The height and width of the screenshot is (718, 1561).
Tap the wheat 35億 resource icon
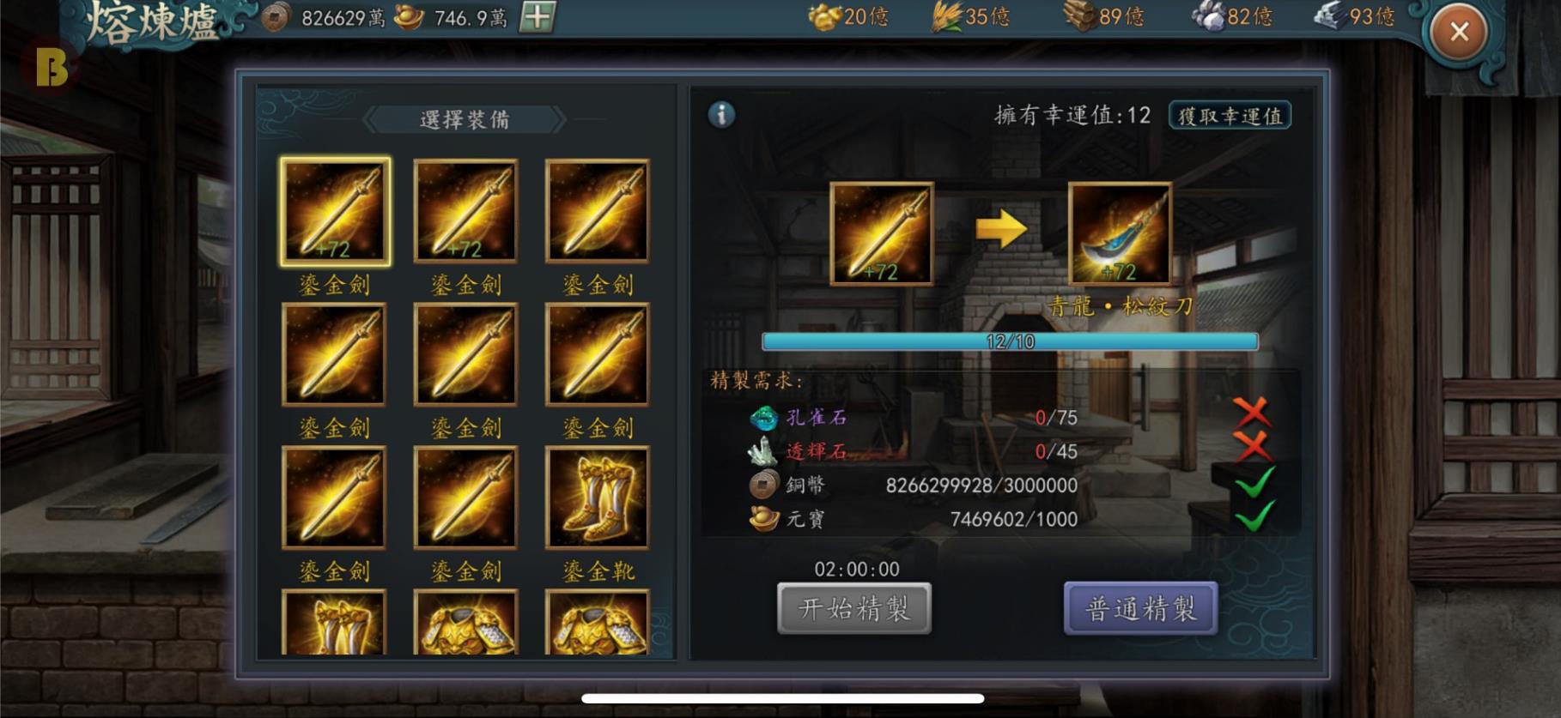click(x=947, y=16)
